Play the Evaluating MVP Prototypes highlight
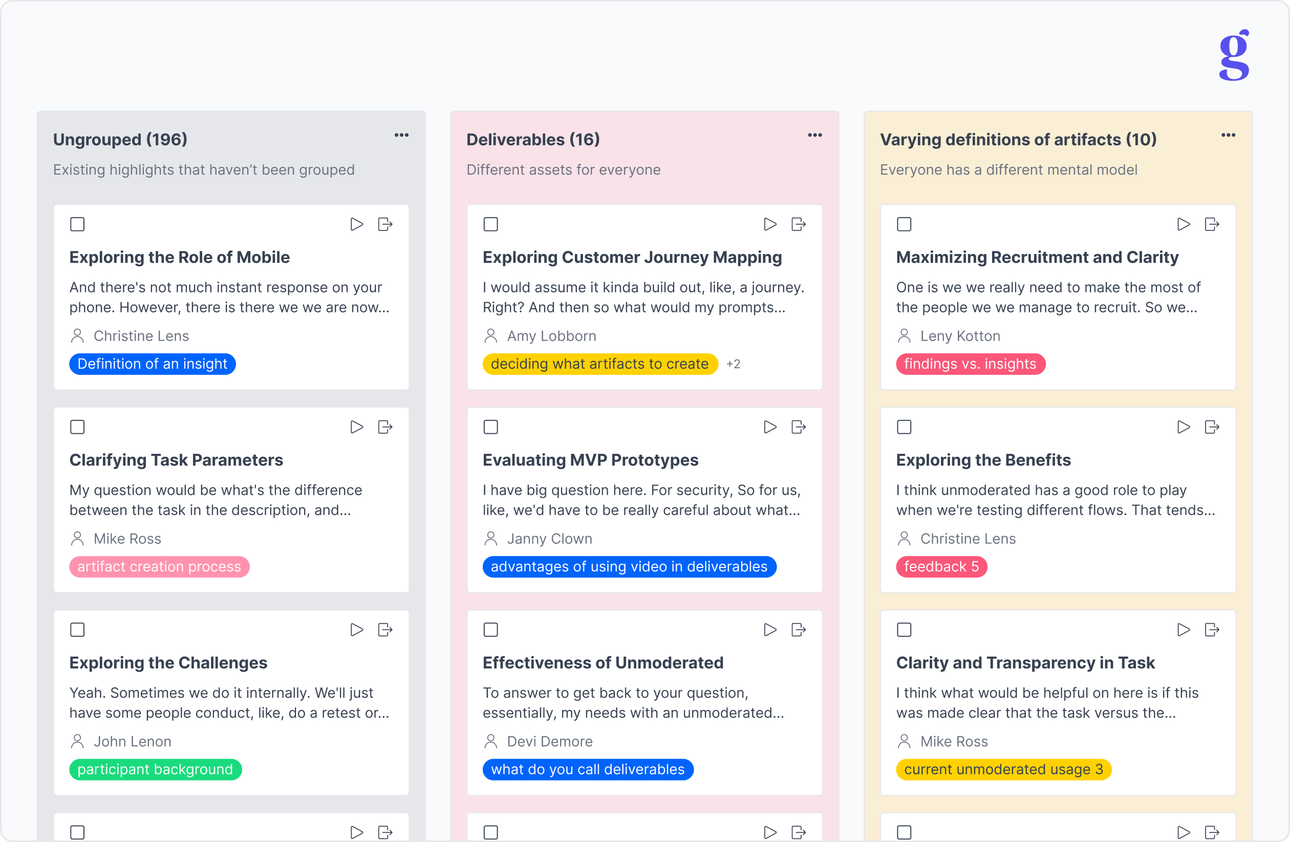The height and width of the screenshot is (842, 1290). 770,427
